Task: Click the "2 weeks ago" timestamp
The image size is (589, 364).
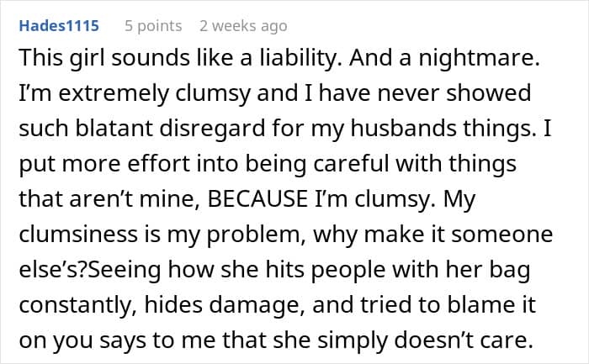Action: point(243,26)
